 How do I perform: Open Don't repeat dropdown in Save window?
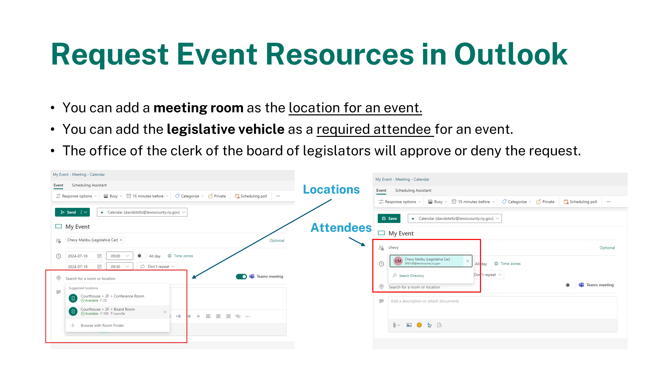pyautogui.click(x=489, y=275)
